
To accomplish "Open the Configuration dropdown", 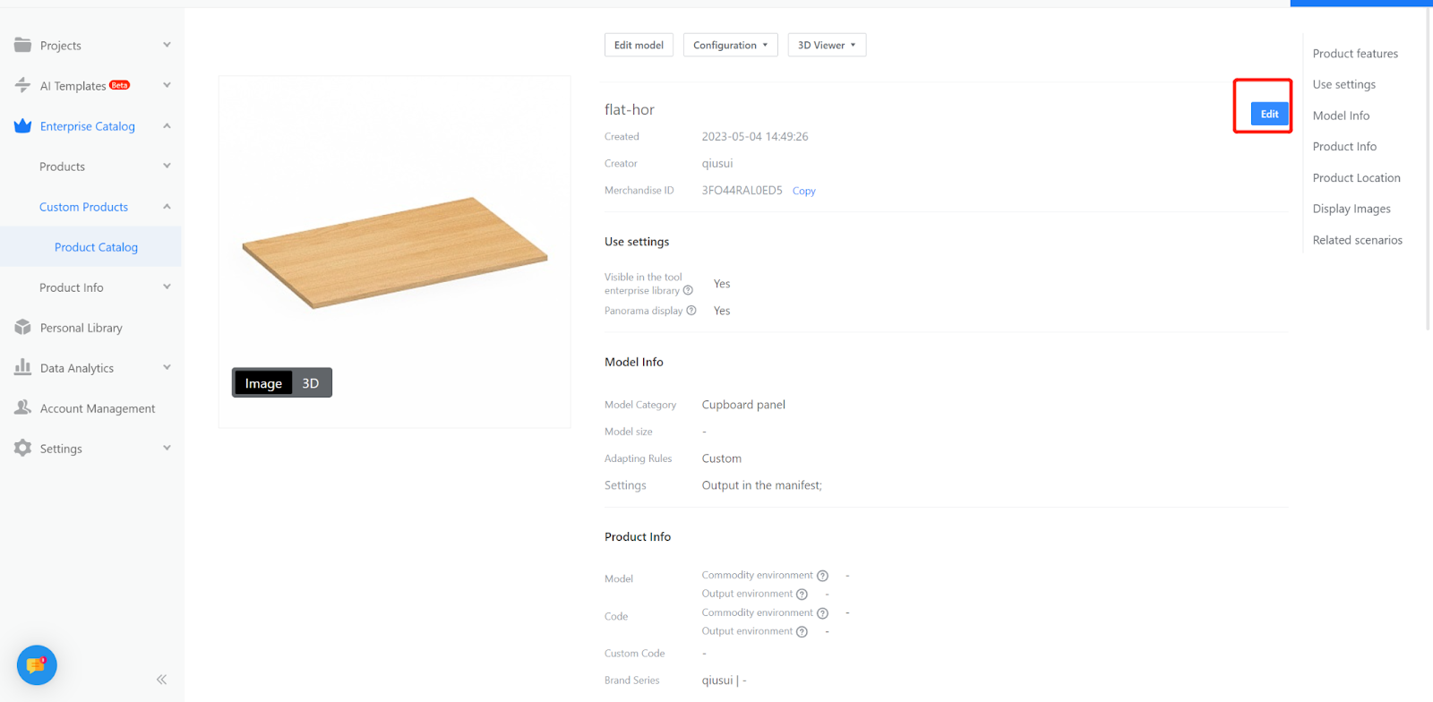I will (730, 45).
